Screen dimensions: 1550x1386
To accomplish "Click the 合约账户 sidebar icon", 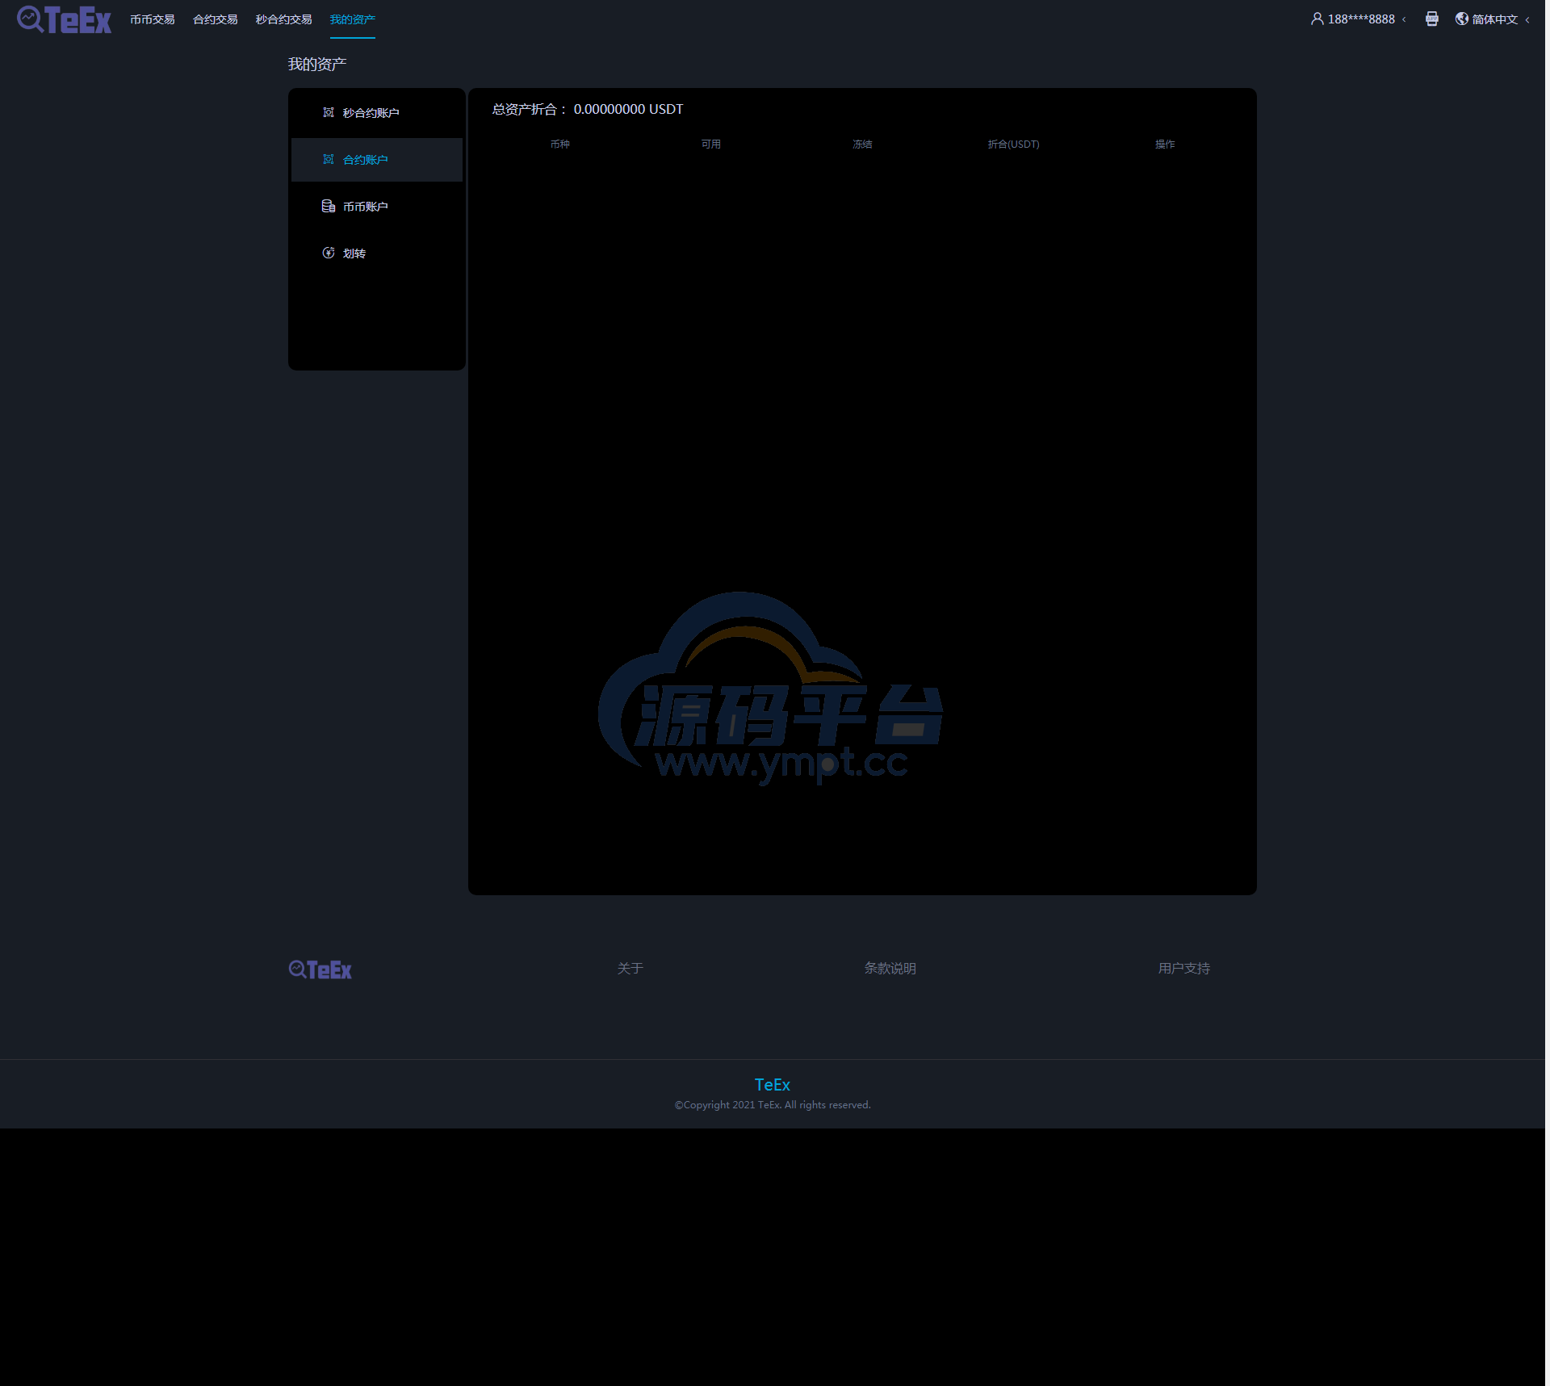I will click(329, 159).
